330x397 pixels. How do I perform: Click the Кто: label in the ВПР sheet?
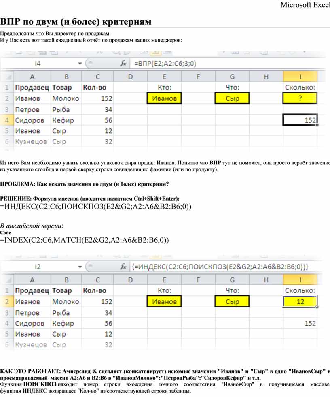pos(164,88)
